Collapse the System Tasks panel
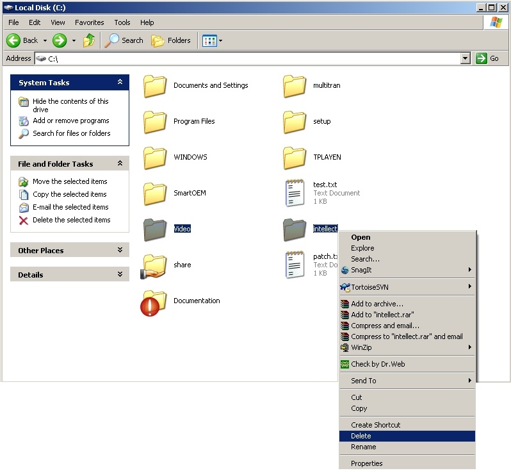511x473 pixels. pos(120,82)
